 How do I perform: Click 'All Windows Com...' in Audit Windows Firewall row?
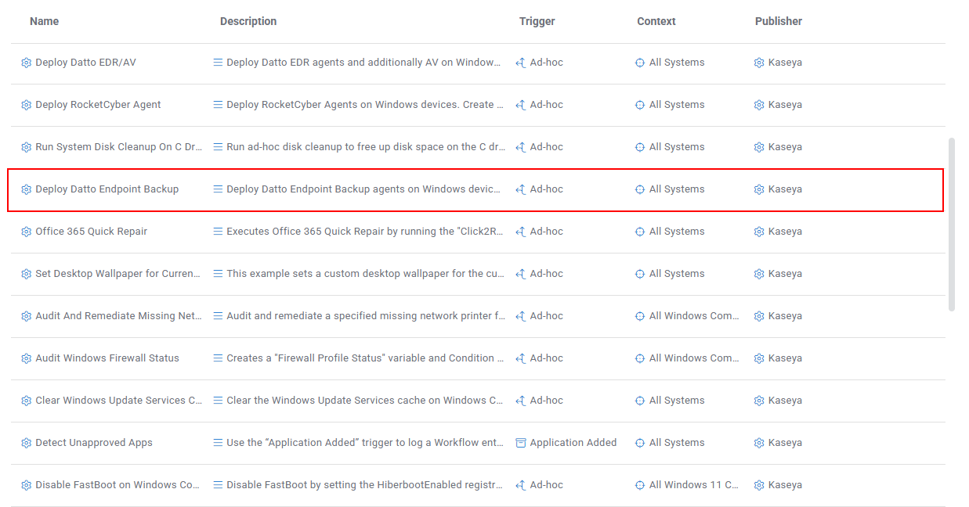(x=694, y=358)
